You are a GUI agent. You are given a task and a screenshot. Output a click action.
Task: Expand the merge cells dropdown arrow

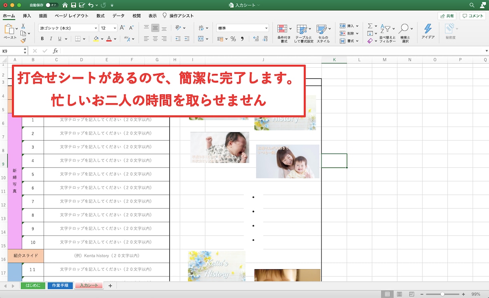pos(207,39)
